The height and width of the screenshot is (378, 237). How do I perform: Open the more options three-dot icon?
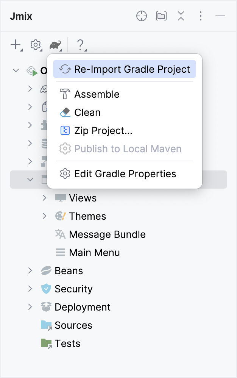pos(200,16)
